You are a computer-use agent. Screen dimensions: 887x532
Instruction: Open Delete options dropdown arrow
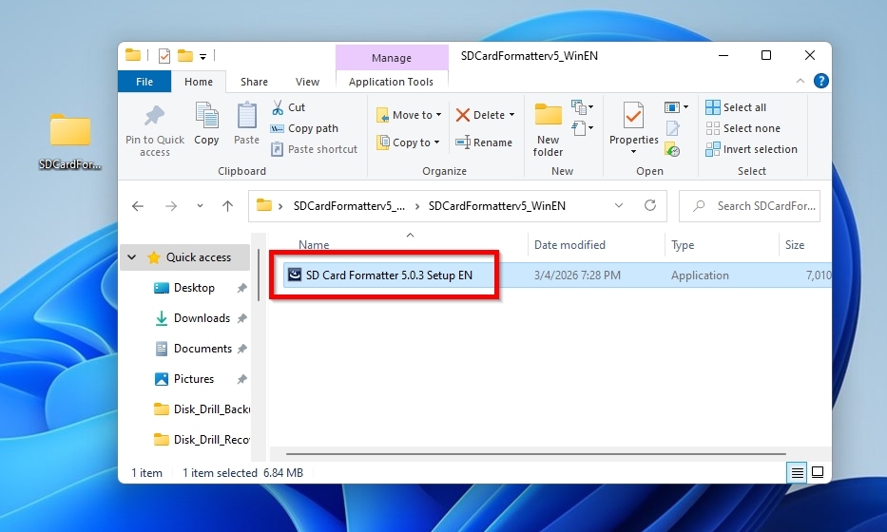[x=511, y=115]
